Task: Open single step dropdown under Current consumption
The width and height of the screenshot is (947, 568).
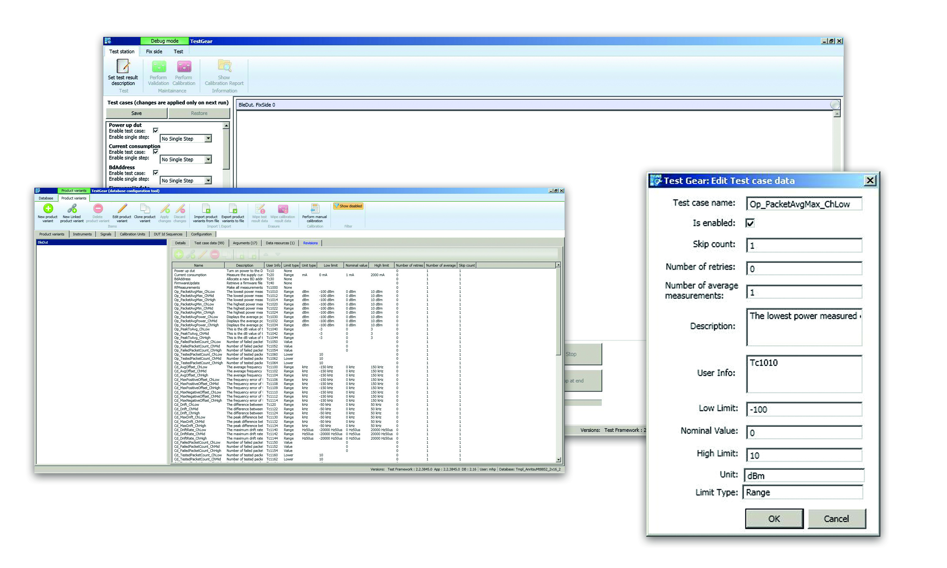Action: tap(208, 160)
